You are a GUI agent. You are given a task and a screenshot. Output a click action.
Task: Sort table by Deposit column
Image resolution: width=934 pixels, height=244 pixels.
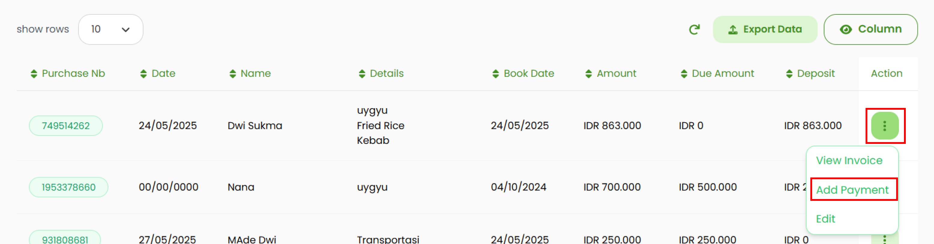[789, 74]
